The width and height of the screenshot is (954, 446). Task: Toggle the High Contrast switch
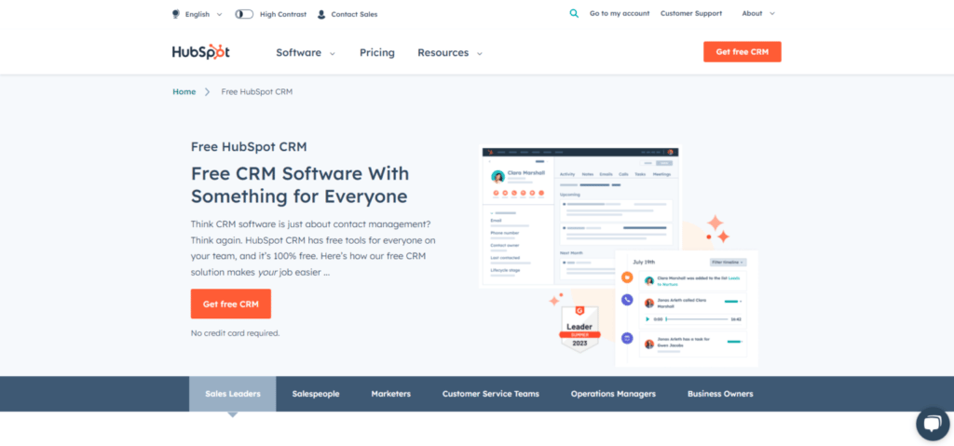(x=244, y=14)
